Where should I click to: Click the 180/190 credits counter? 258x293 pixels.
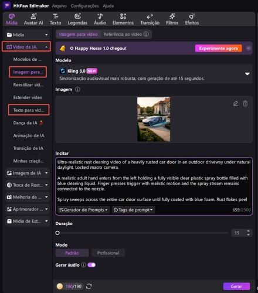[73, 287]
